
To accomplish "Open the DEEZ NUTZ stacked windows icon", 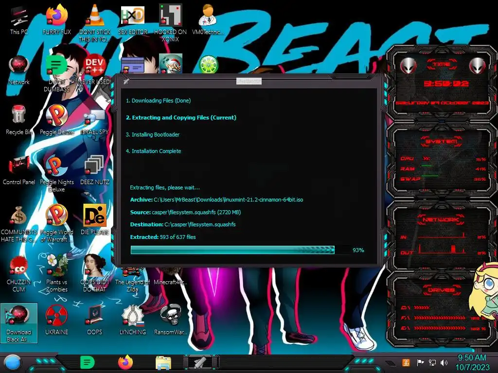I will tap(94, 170).
